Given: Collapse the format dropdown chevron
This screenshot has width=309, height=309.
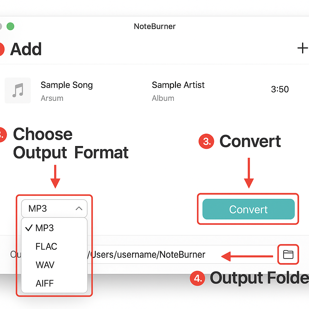Looking at the screenshot, I should [79, 208].
